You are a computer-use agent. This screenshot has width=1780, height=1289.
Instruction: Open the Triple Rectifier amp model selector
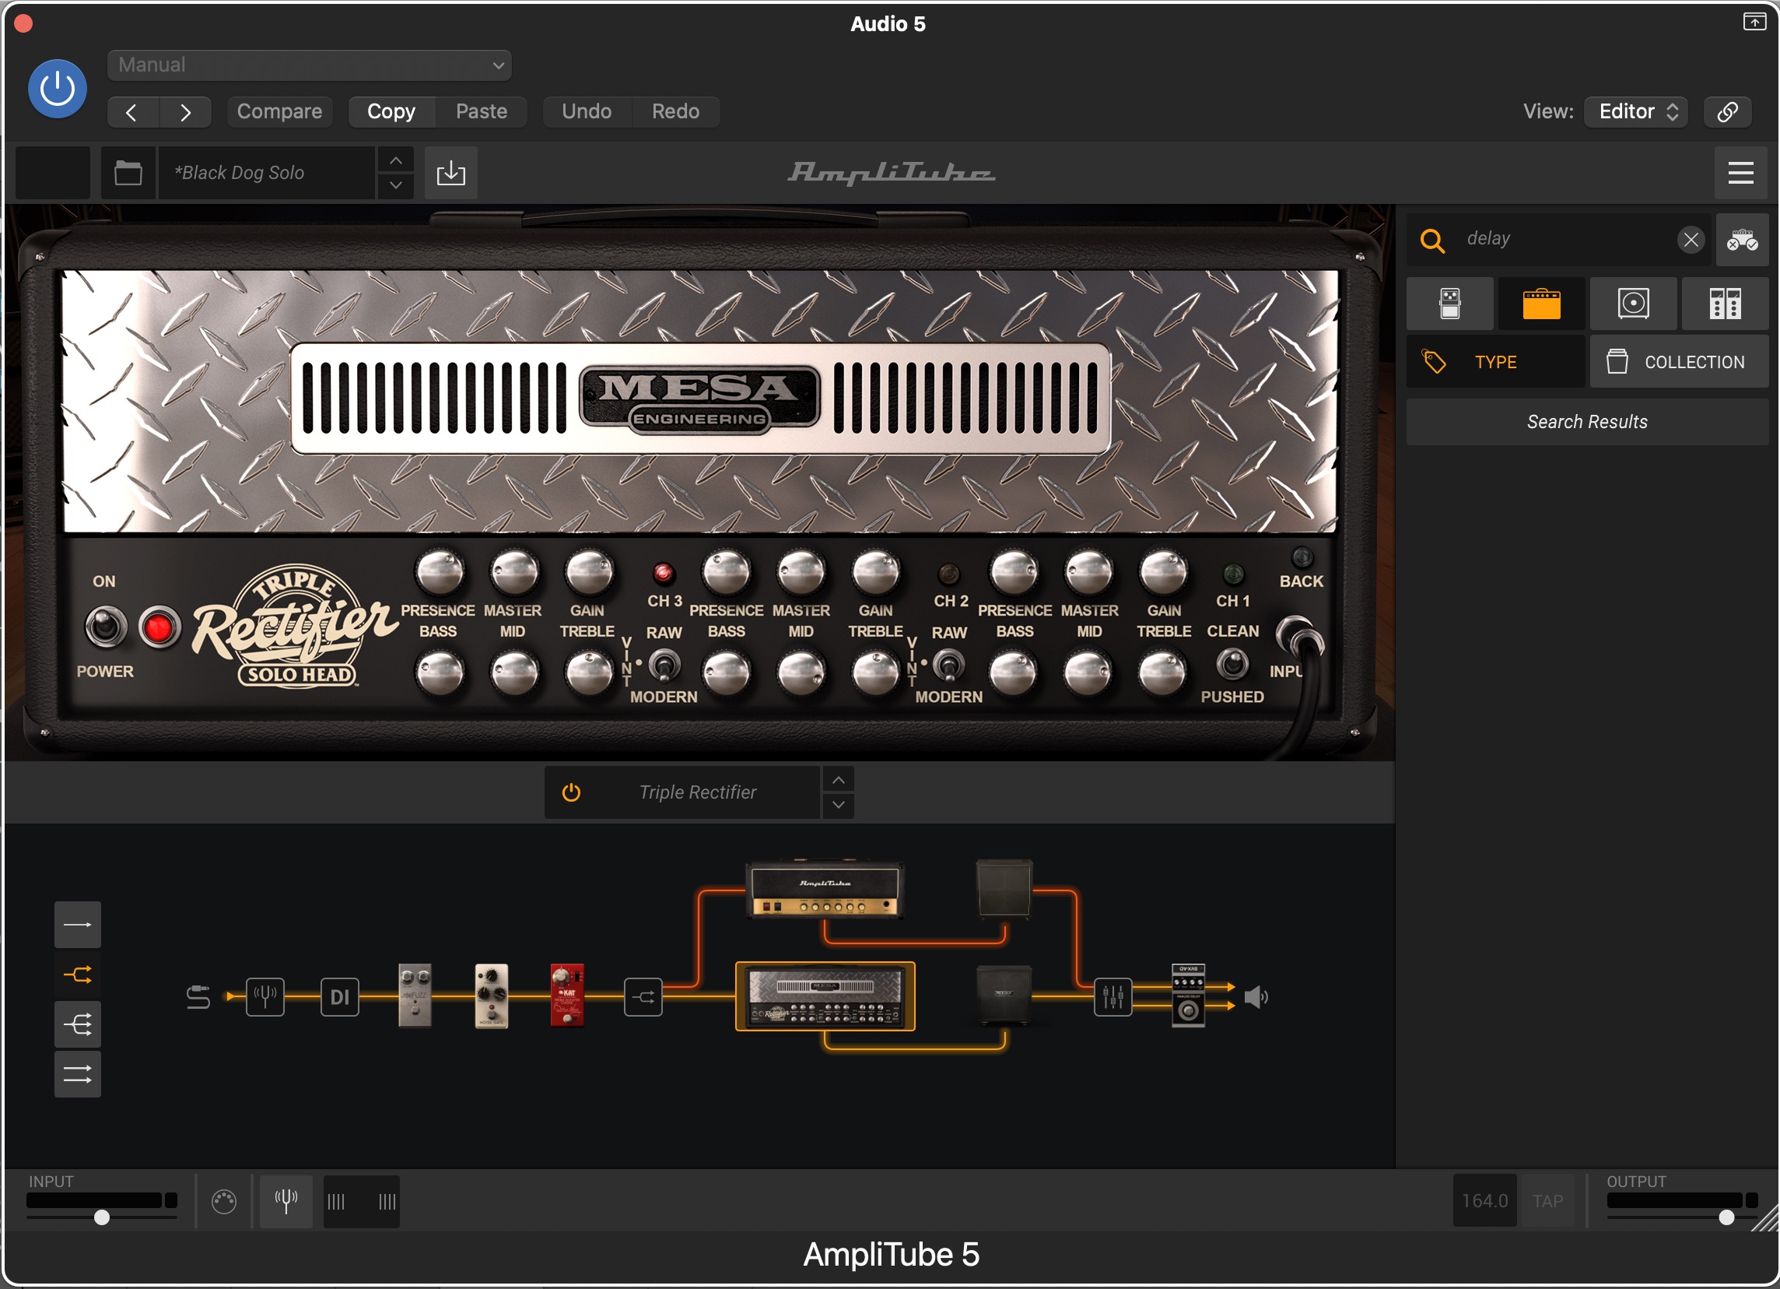click(698, 793)
